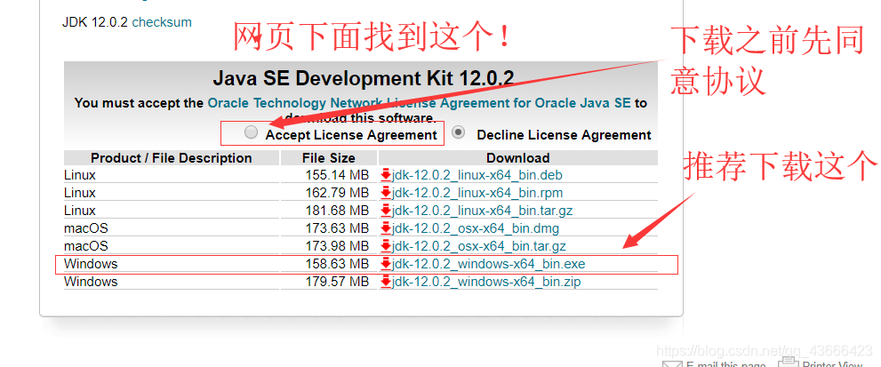The image size is (881, 367).
Task: Click the macOS label in the 173.63 MB row
Action: pyautogui.click(x=86, y=228)
